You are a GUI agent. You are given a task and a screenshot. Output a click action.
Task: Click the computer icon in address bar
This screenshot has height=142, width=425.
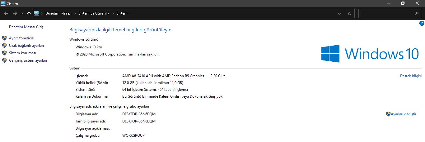point(36,13)
